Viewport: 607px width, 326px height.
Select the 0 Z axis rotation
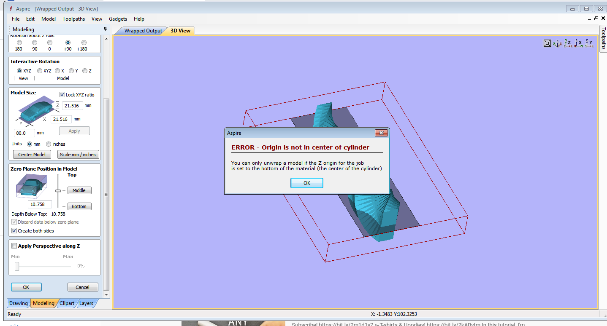click(50, 43)
